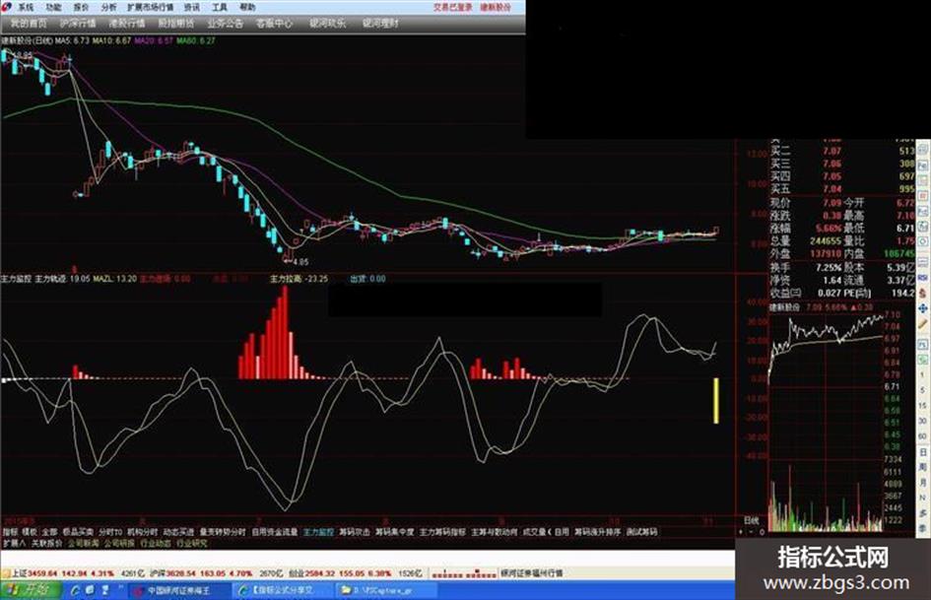
Task: Open the 报价 menu
Action: pyautogui.click(x=81, y=8)
